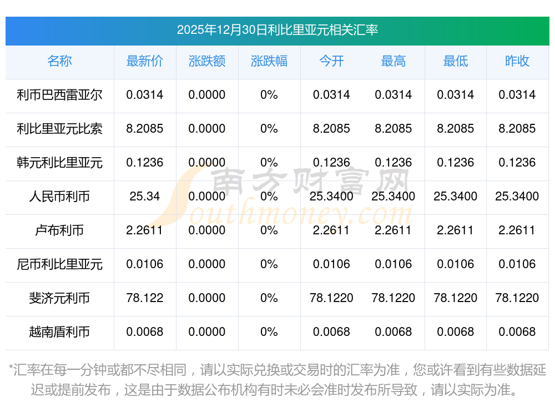Image resolution: width=555 pixels, height=407 pixels.
Task: Click the table title 2025年12月30日利比里亚元相关汇率
Action: coord(277,30)
